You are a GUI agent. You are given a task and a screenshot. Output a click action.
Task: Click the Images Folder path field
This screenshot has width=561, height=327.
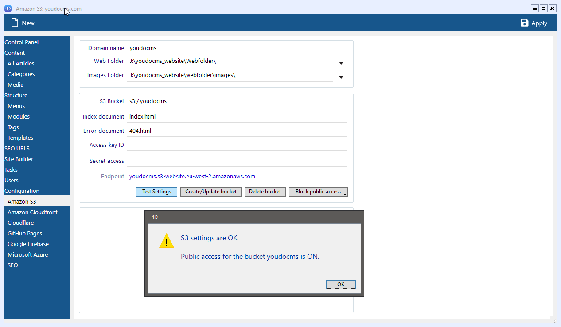230,75
